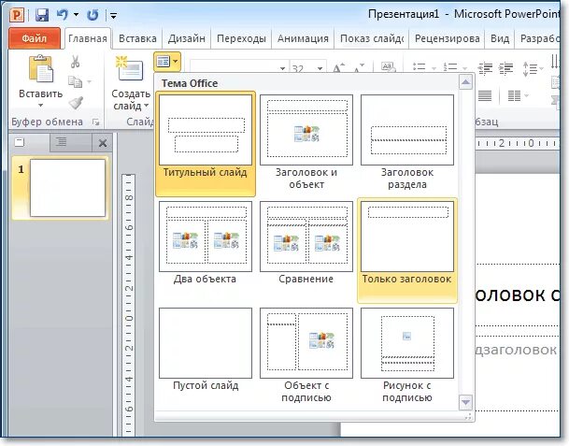This screenshot has width=569, height=446.
Task: Switch to the Вставка tab
Action: tap(137, 38)
